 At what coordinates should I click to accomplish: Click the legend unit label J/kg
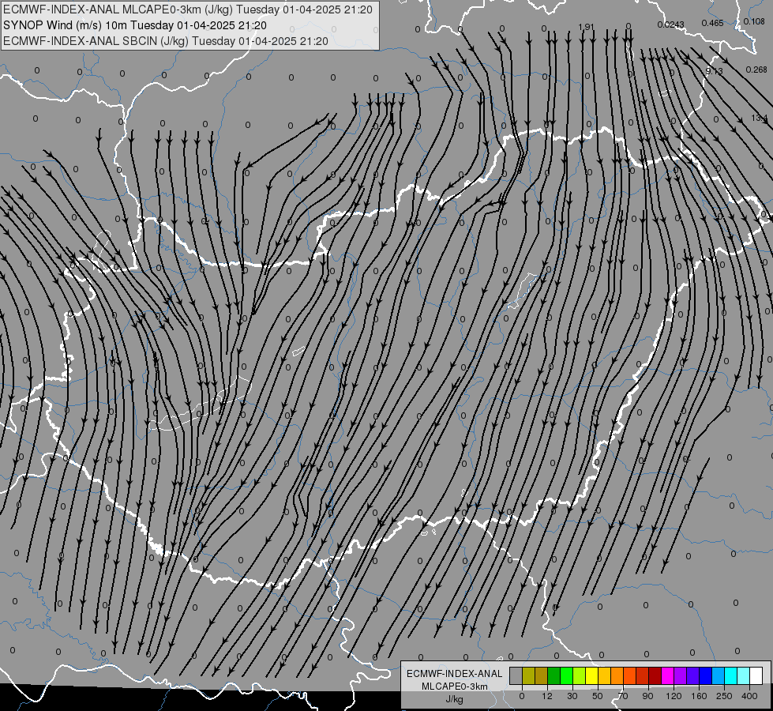[455, 699]
